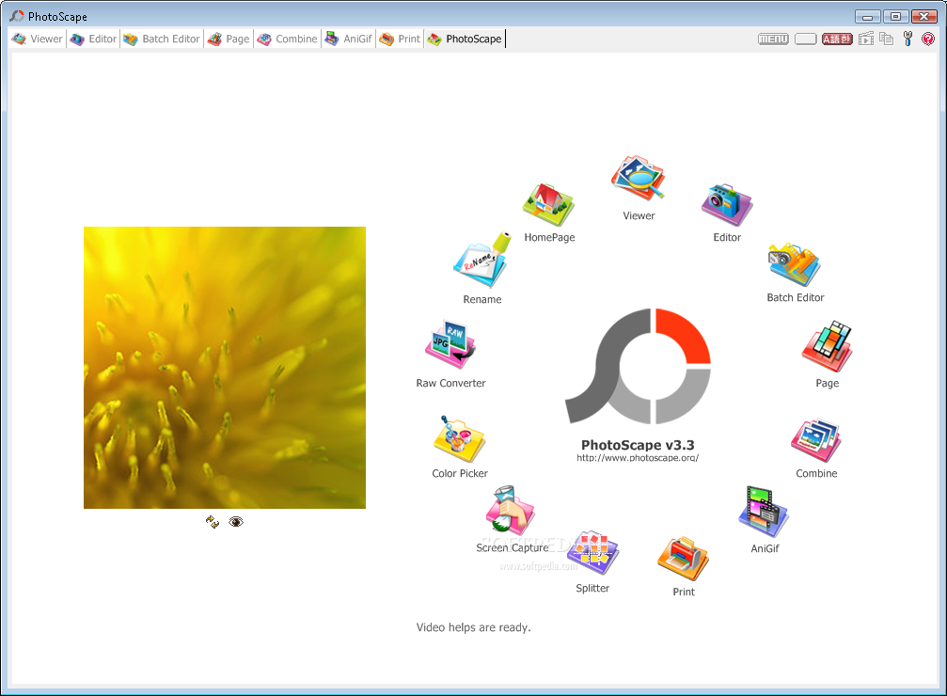
Task: Start Batch Editor from the circular launcher
Action: [794, 264]
